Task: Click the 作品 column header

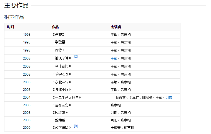Action: tap(55, 27)
